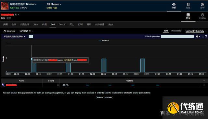Switch to the clock timeline icon

tap(202, 15)
